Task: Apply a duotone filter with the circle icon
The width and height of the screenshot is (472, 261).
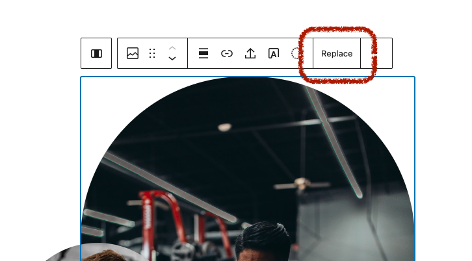Action: [x=296, y=53]
